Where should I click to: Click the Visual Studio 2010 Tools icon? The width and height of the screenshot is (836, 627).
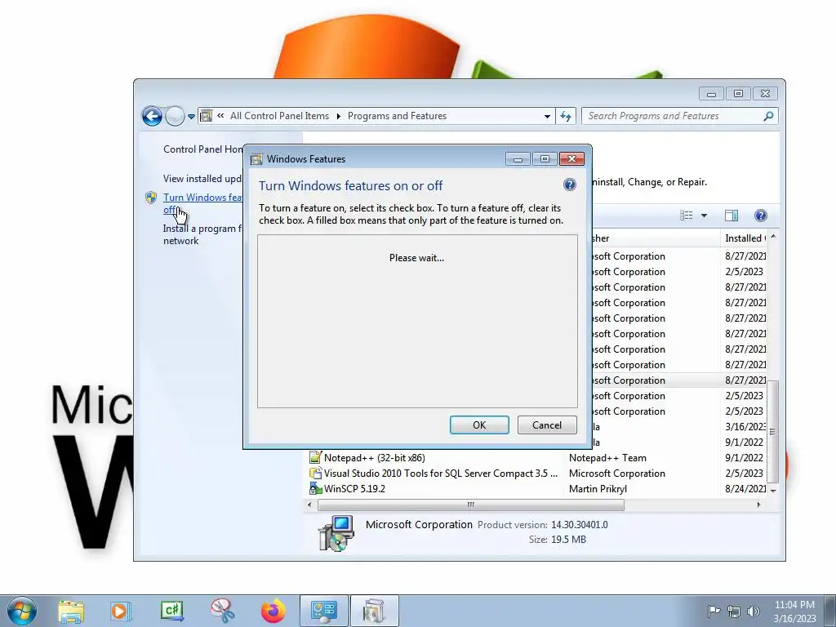pos(316,473)
